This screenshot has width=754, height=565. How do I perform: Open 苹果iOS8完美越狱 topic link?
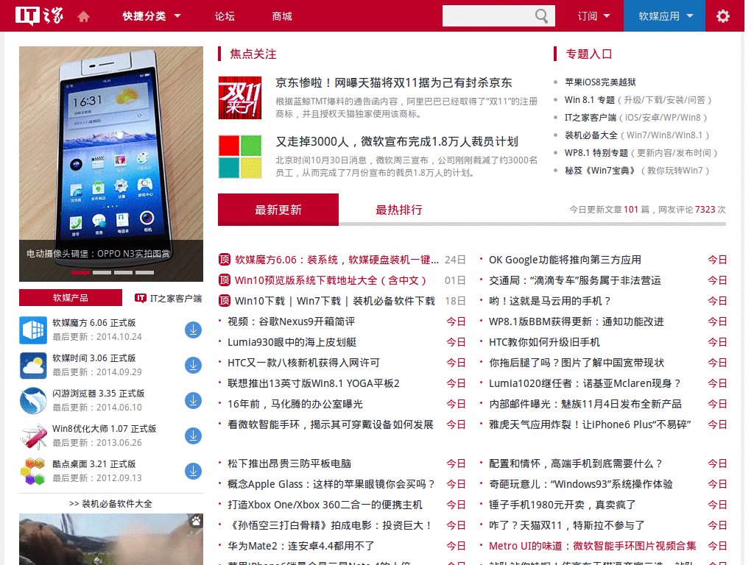coord(600,82)
